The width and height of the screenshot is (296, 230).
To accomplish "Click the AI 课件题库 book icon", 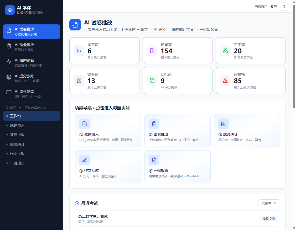I will tap(9, 92).
